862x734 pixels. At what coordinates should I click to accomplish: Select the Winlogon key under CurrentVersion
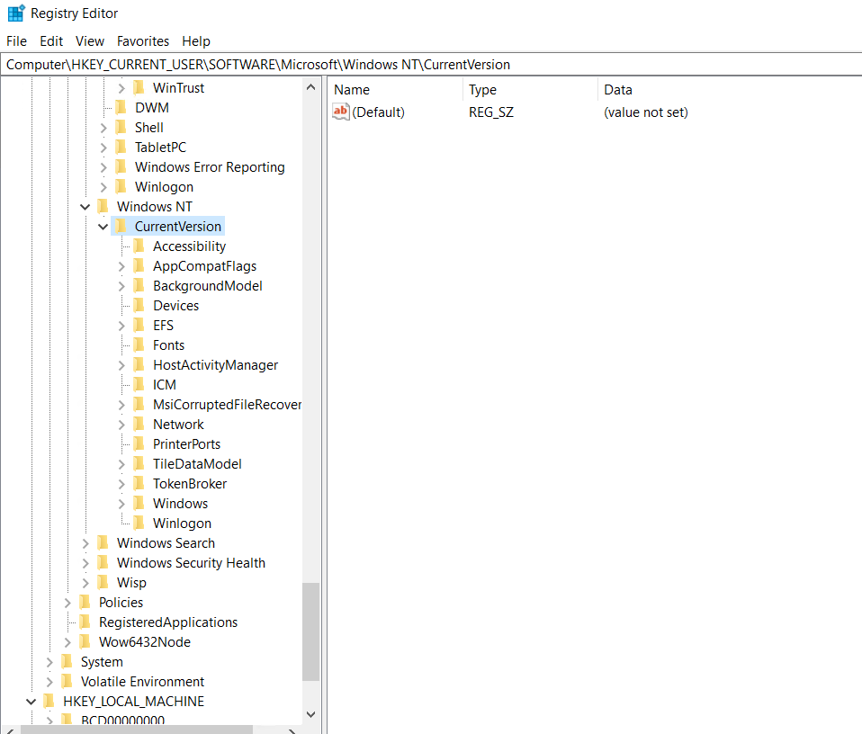click(x=182, y=523)
